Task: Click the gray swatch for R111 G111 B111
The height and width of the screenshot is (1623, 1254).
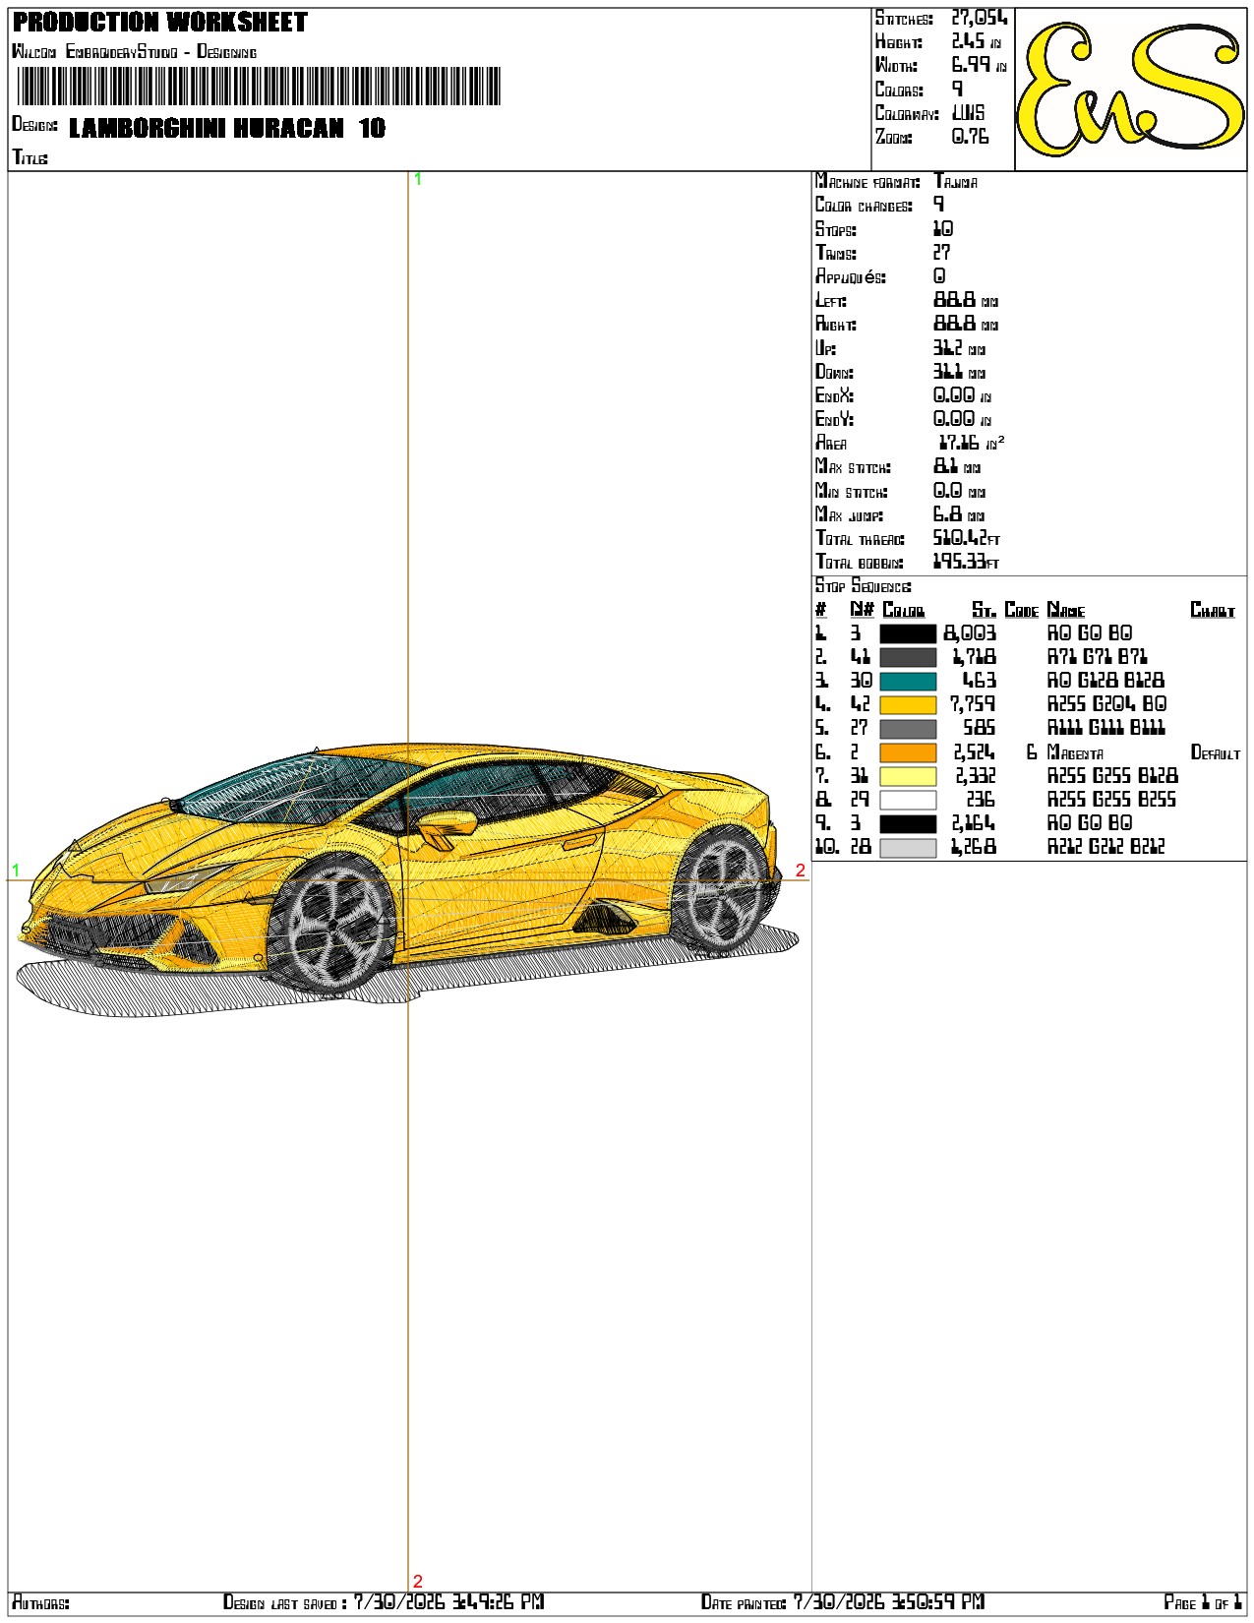Action: click(907, 729)
